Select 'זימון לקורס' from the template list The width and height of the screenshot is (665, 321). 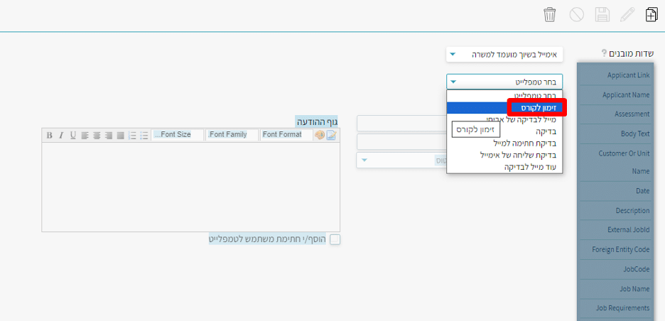coord(538,108)
